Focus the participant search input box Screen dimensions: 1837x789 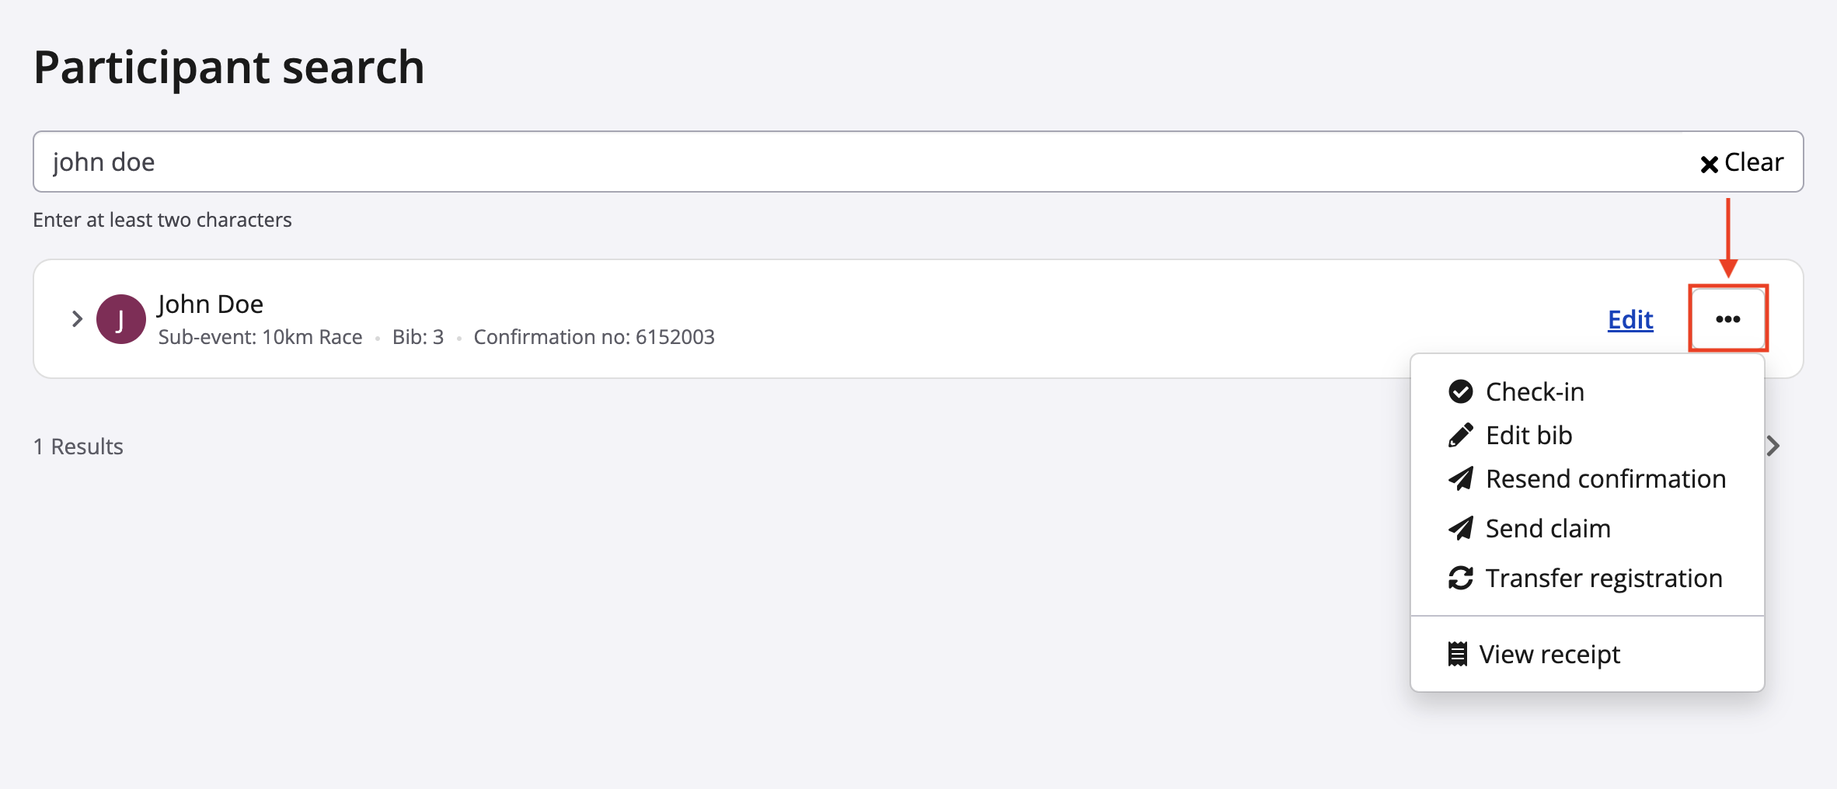coord(855,162)
